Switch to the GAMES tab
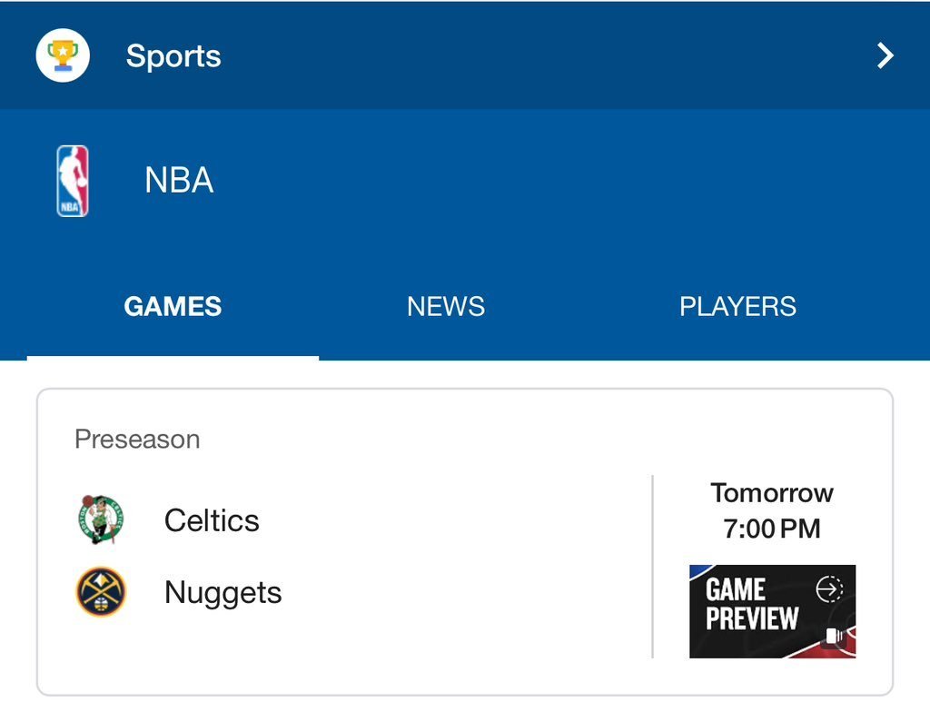This screenshot has width=930, height=702. pos(173,307)
